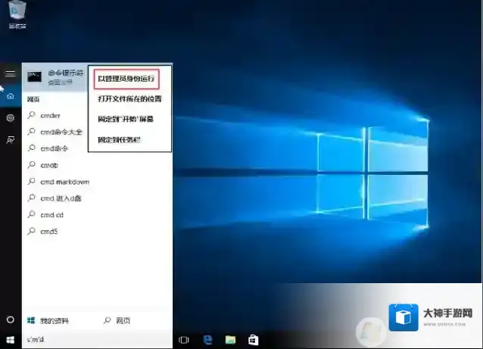Choose 打开文件所在的位置 in the context menu

point(129,99)
